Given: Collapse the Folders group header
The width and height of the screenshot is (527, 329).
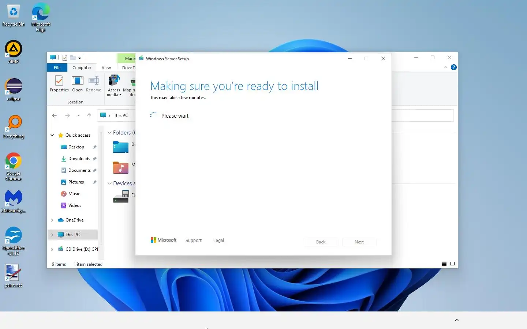Looking at the screenshot, I should (x=109, y=133).
